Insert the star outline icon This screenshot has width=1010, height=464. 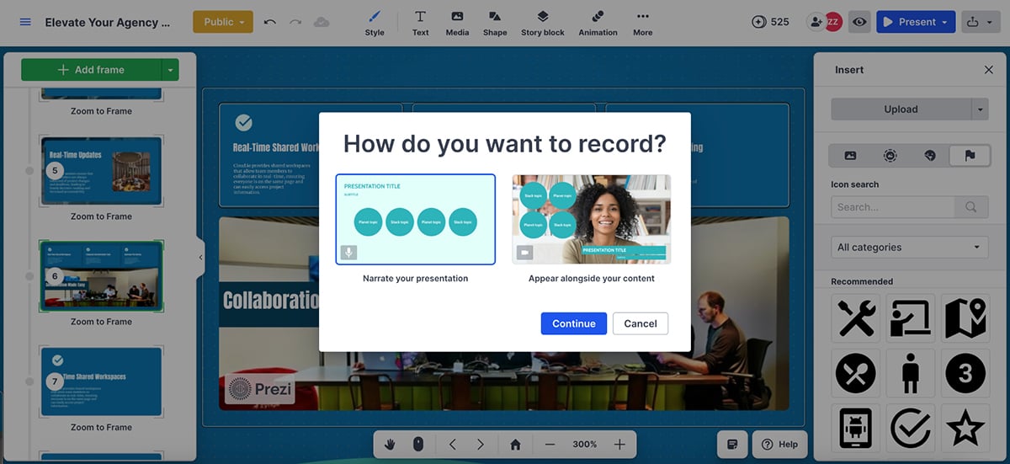pos(965,428)
